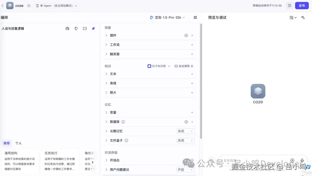Add photo knowledge with the 照片 plus
The width and height of the screenshot is (312, 176).
(x=192, y=93)
